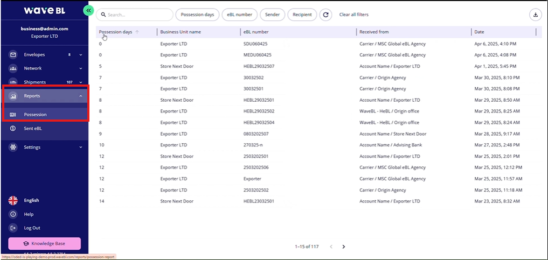Click the Reports chart icon
Screen dimensions: 548x260
click(13, 96)
